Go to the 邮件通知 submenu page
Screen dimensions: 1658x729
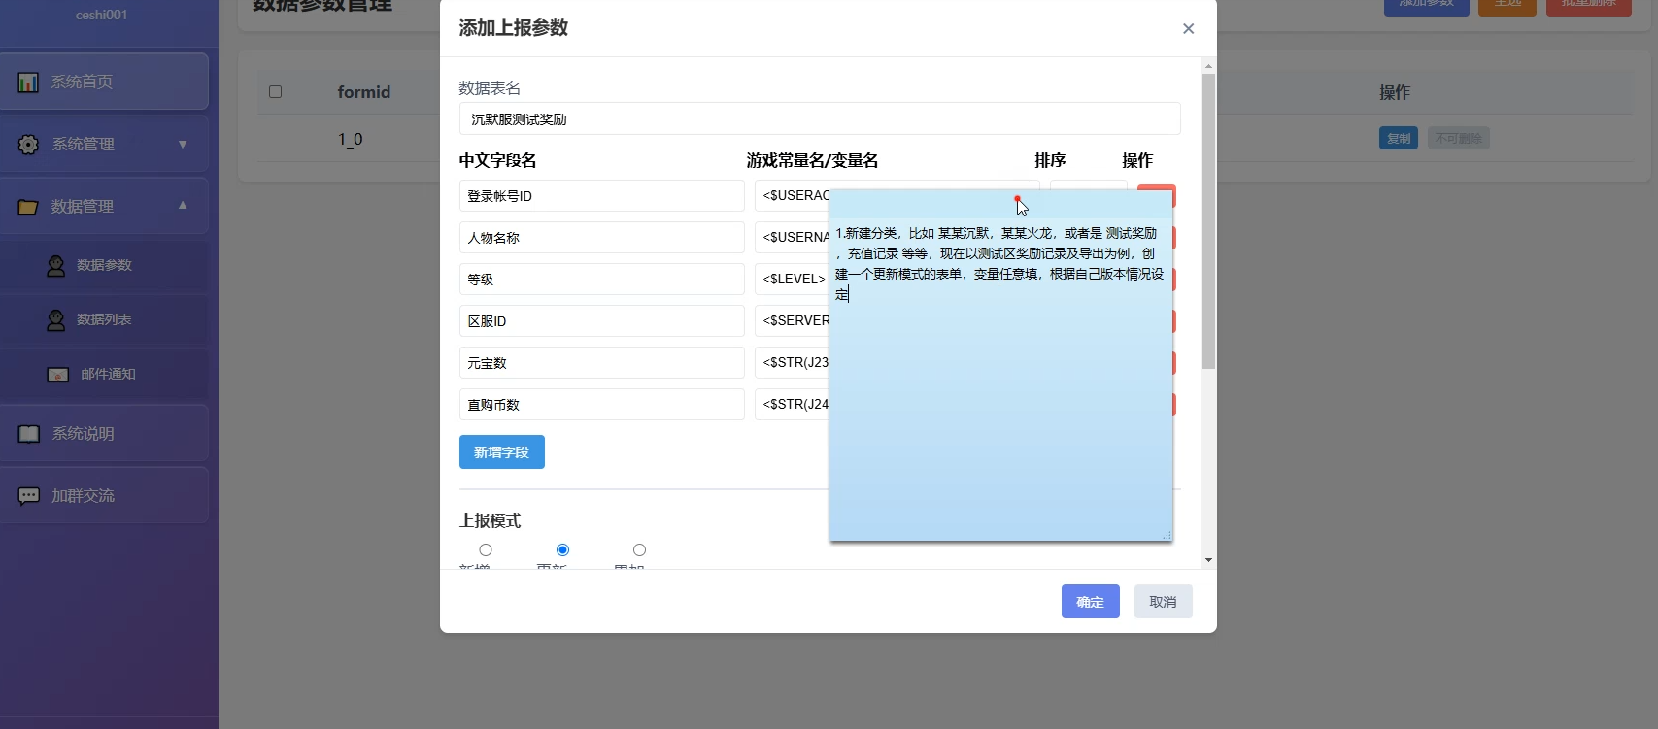(x=104, y=374)
